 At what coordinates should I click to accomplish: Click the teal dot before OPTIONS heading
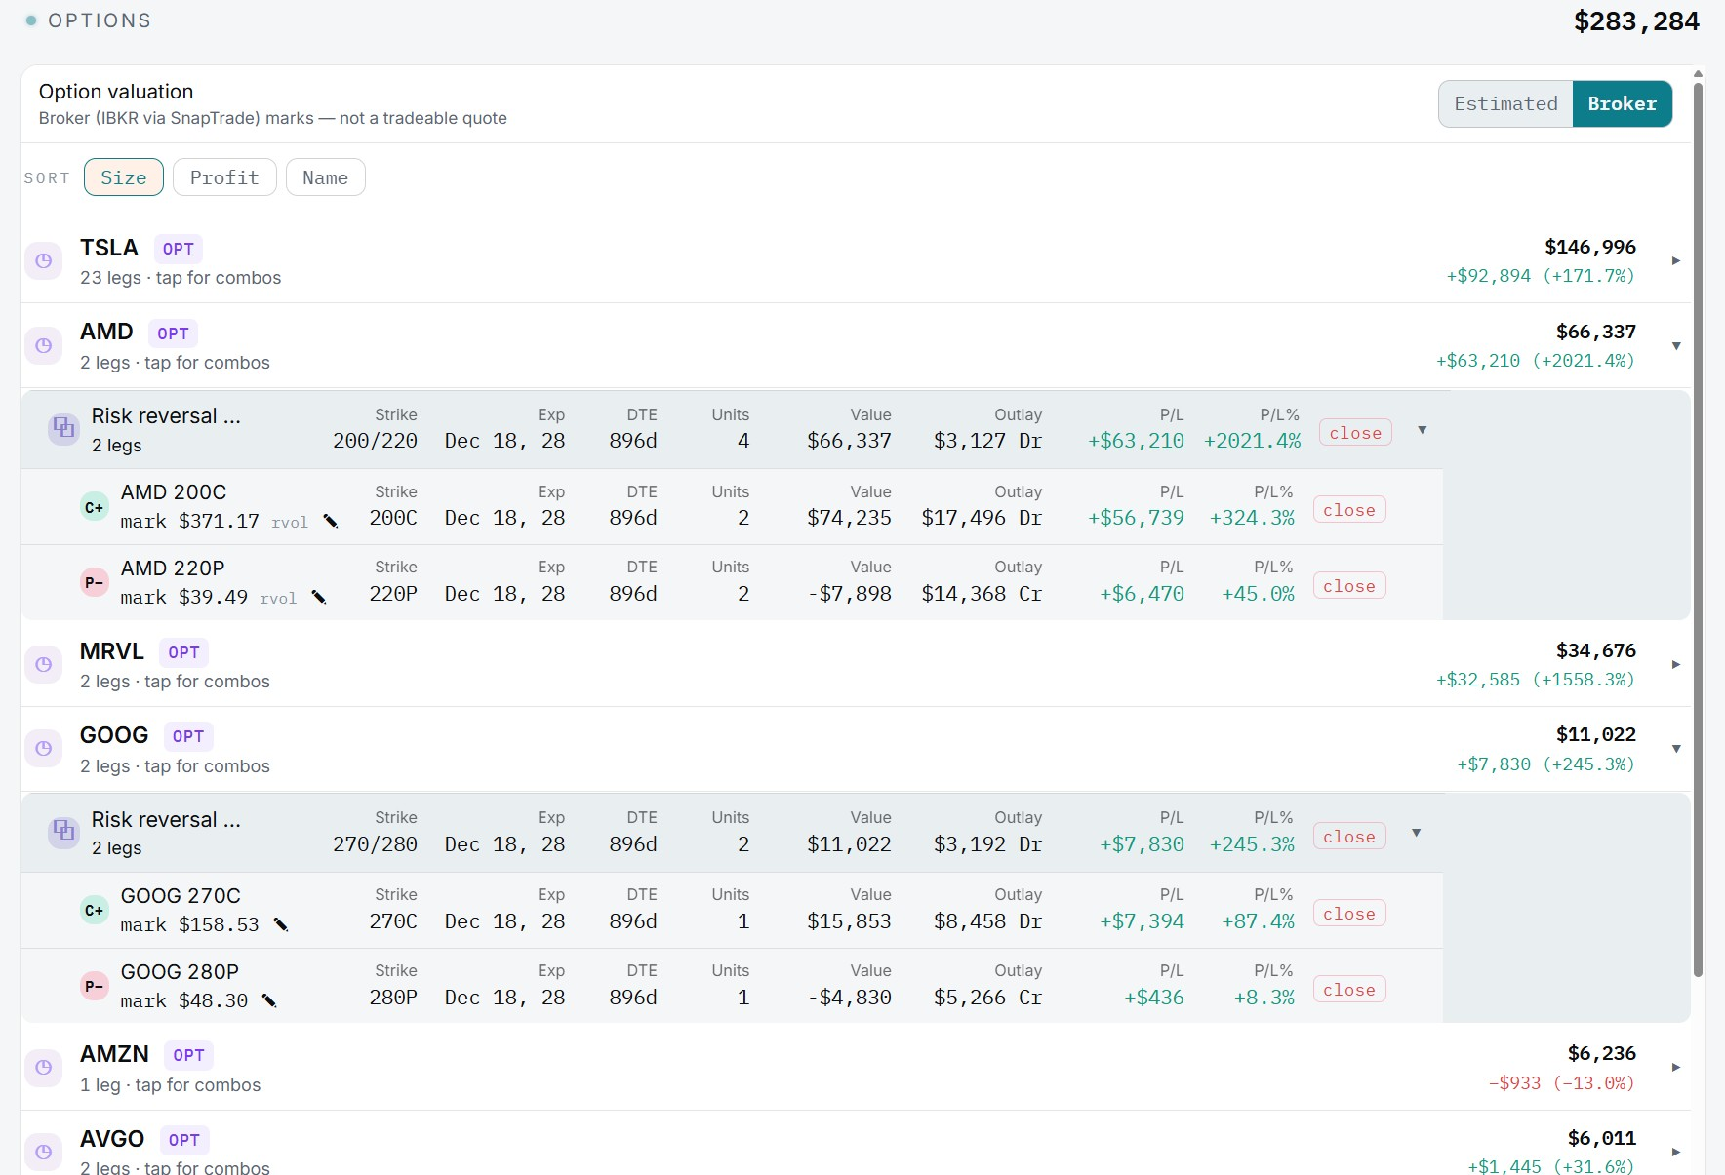tap(31, 20)
